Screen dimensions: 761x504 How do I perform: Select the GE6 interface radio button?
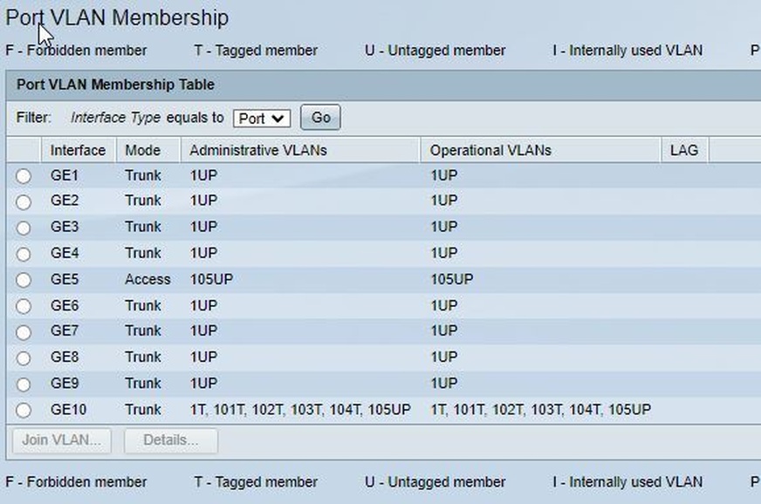click(x=24, y=306)
